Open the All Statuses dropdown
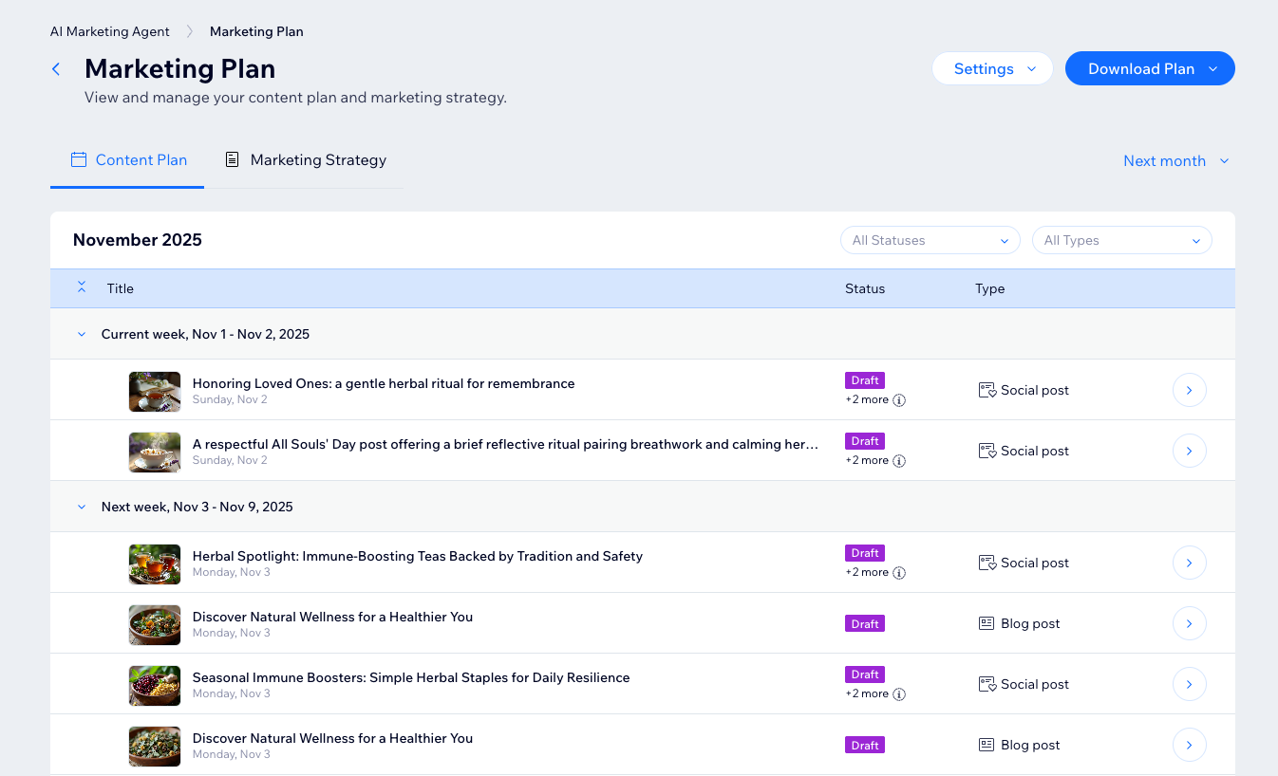1278x776 pixels. click(930, 240)
